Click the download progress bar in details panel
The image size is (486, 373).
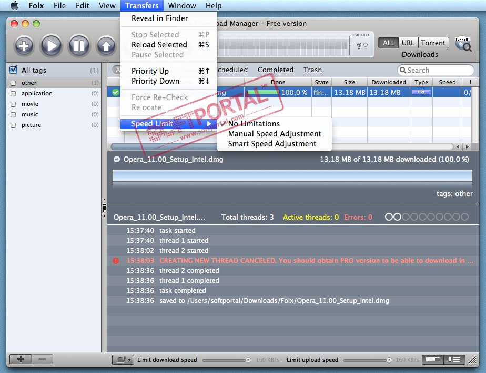(292, 175)
